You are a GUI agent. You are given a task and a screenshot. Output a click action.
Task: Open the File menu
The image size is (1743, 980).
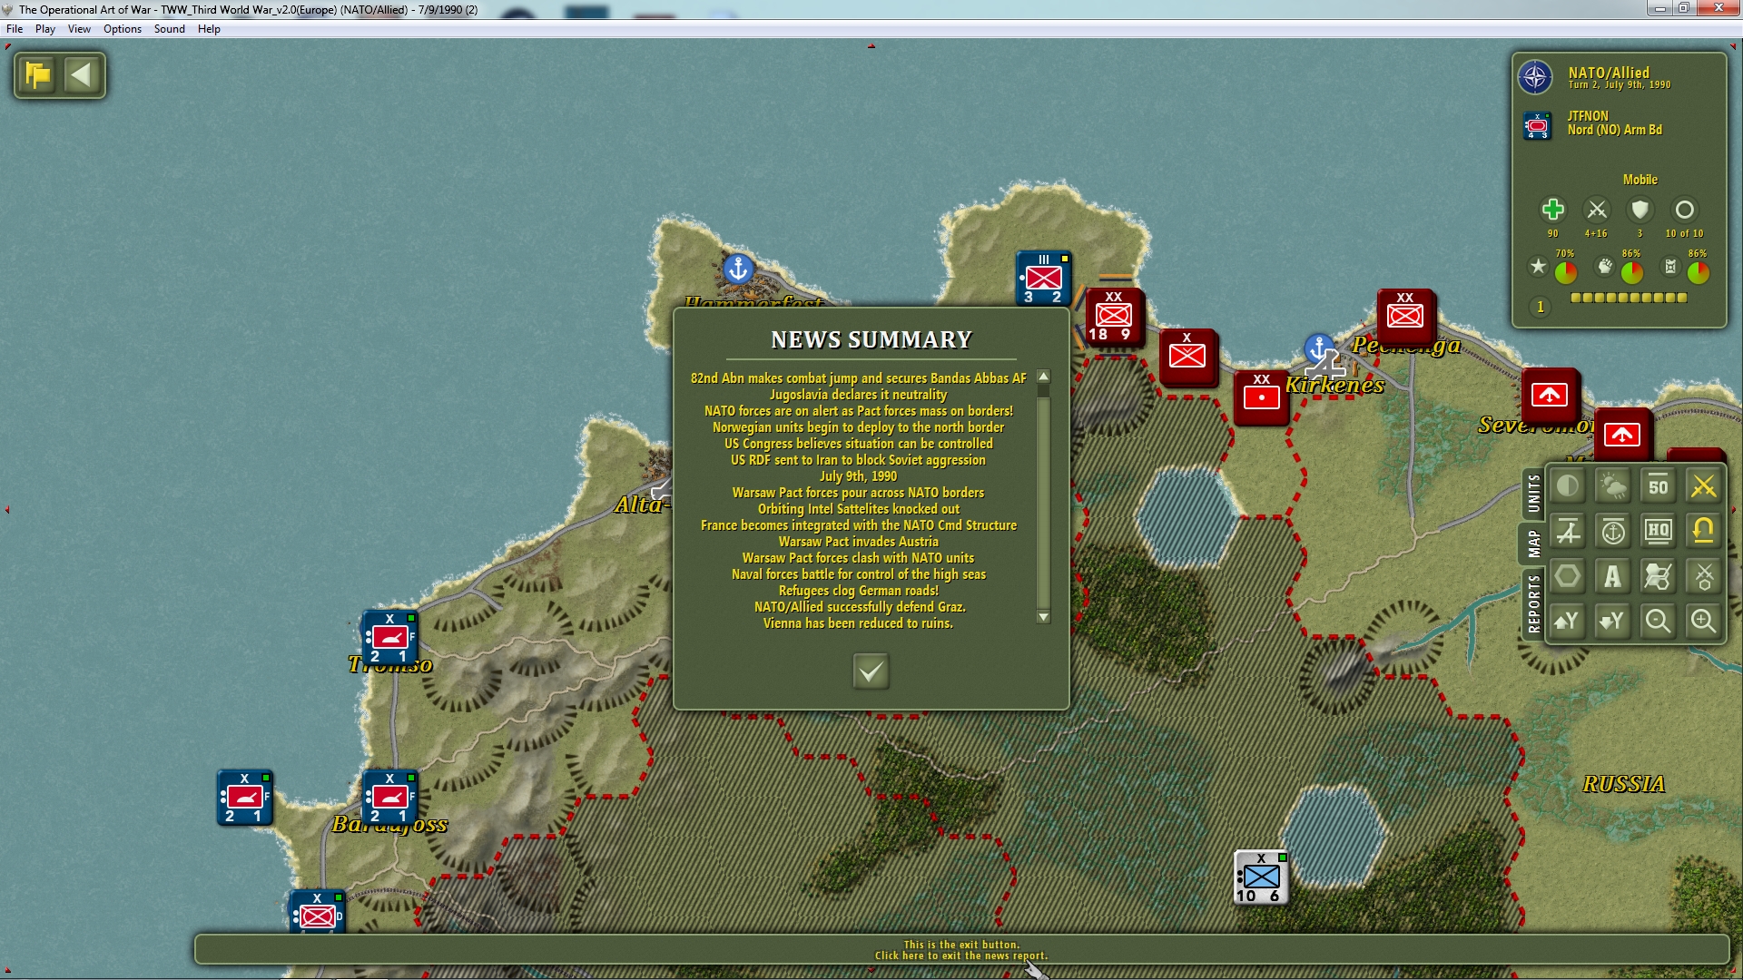click(15, 29)
